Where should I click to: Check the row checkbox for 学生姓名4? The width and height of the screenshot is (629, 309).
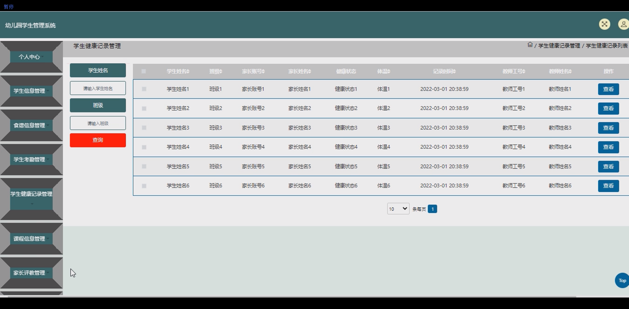tap(144, 147)
